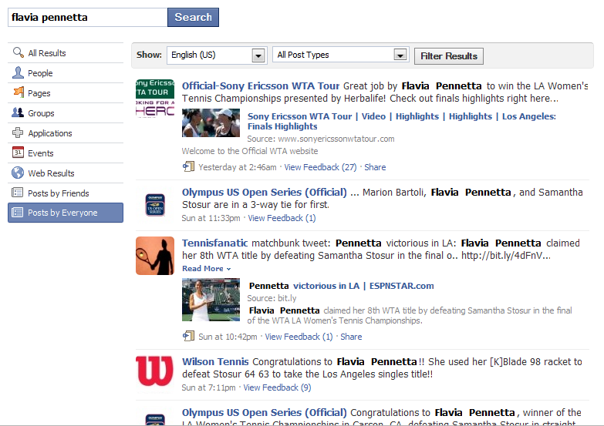Click the Applications puzzle icon
Screen dimensions: 604x426
point(18,132)
